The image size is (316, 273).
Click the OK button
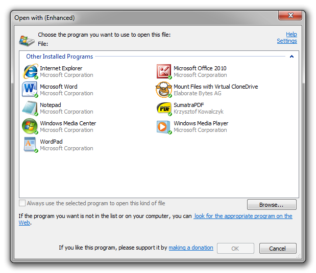click(235, 249)
